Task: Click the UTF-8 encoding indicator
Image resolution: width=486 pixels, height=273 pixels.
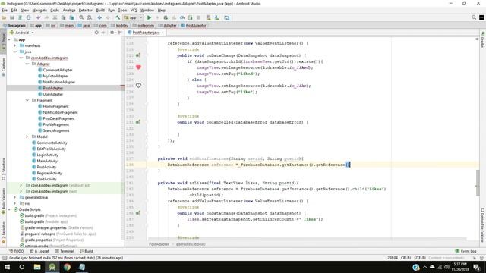Action: pyautogui.click(x=420, y=258)
